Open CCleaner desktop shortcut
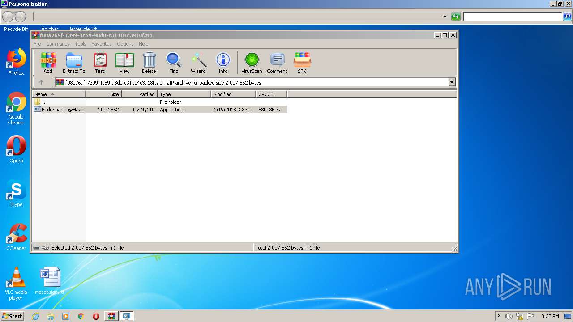This screenshot has height=322, width=573. coord(16,237)
